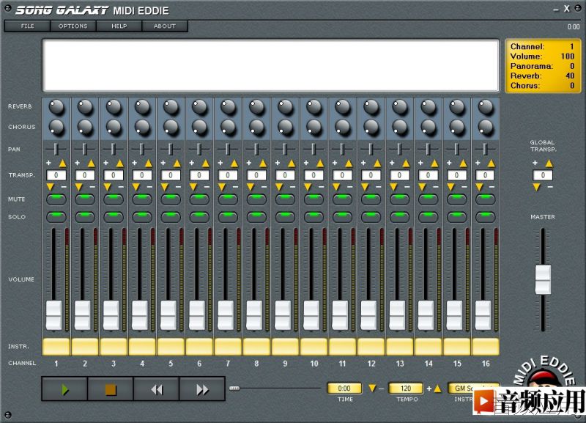The height and width of the screenshot is (423, 586).
Task: Raise transpose with channel 1 up arrow
Action: coord(62,163)
